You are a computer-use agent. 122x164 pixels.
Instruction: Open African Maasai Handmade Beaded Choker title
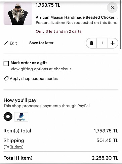(77, 17)
